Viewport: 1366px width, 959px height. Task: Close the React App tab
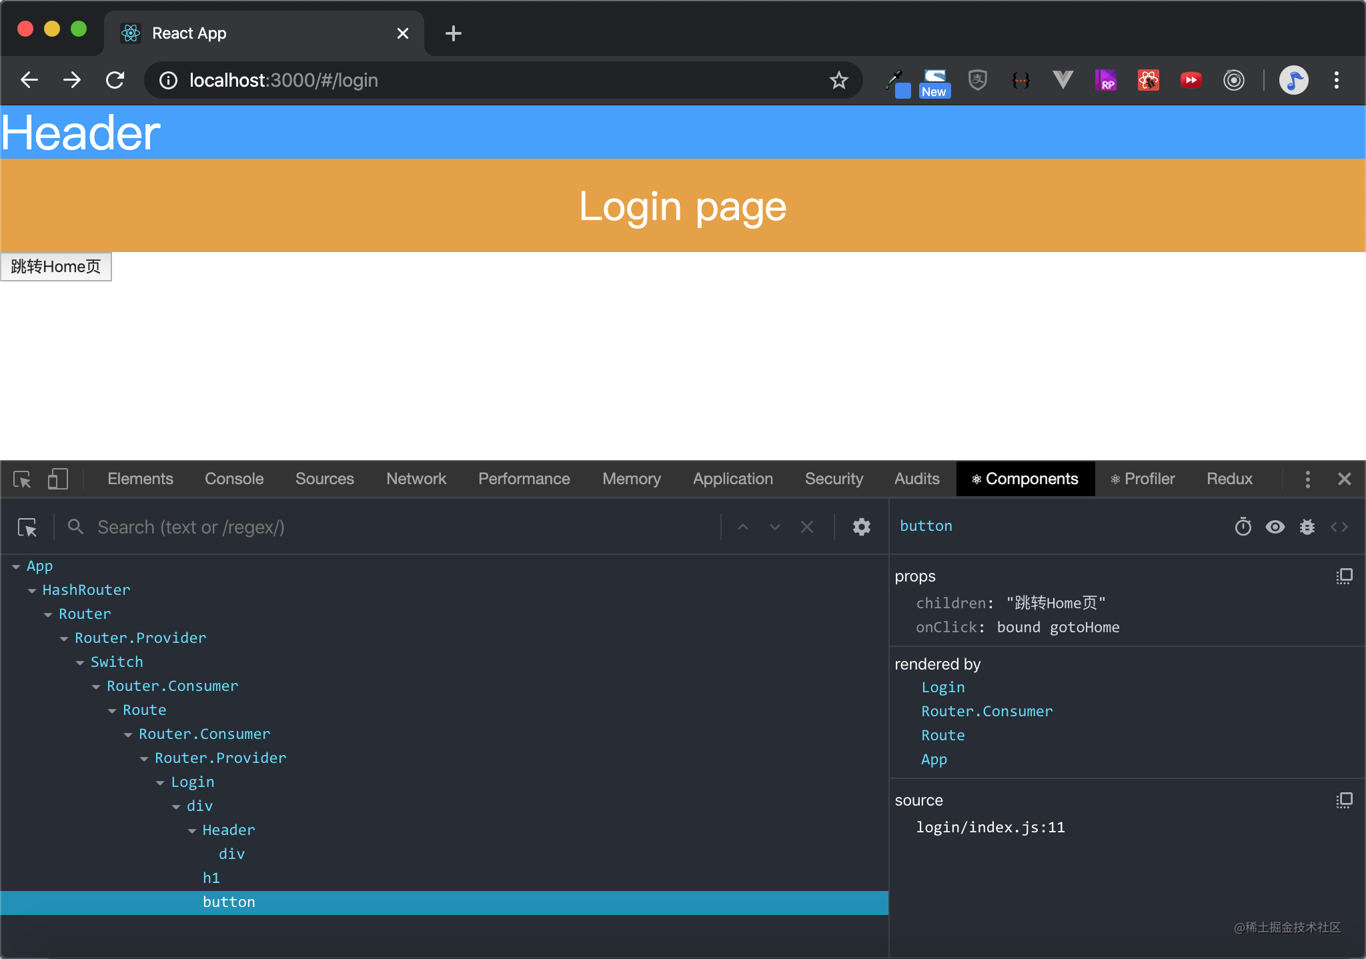[x=403, y=33]
